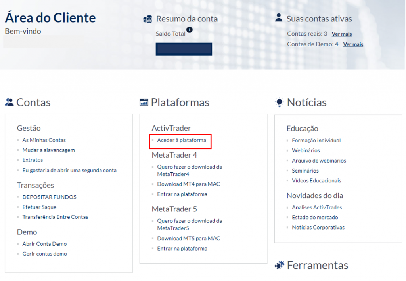The height and width of the screenshot is (281, 406).
Task: Open Arquivo de webinários
Action: (319, 161)
